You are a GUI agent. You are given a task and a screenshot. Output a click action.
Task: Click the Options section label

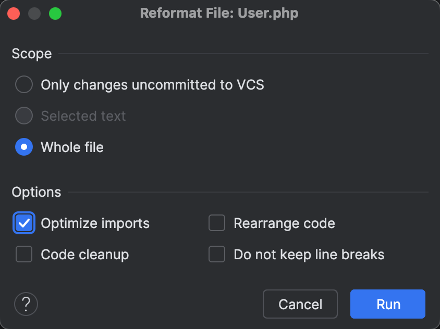click(x=36, y=192)
